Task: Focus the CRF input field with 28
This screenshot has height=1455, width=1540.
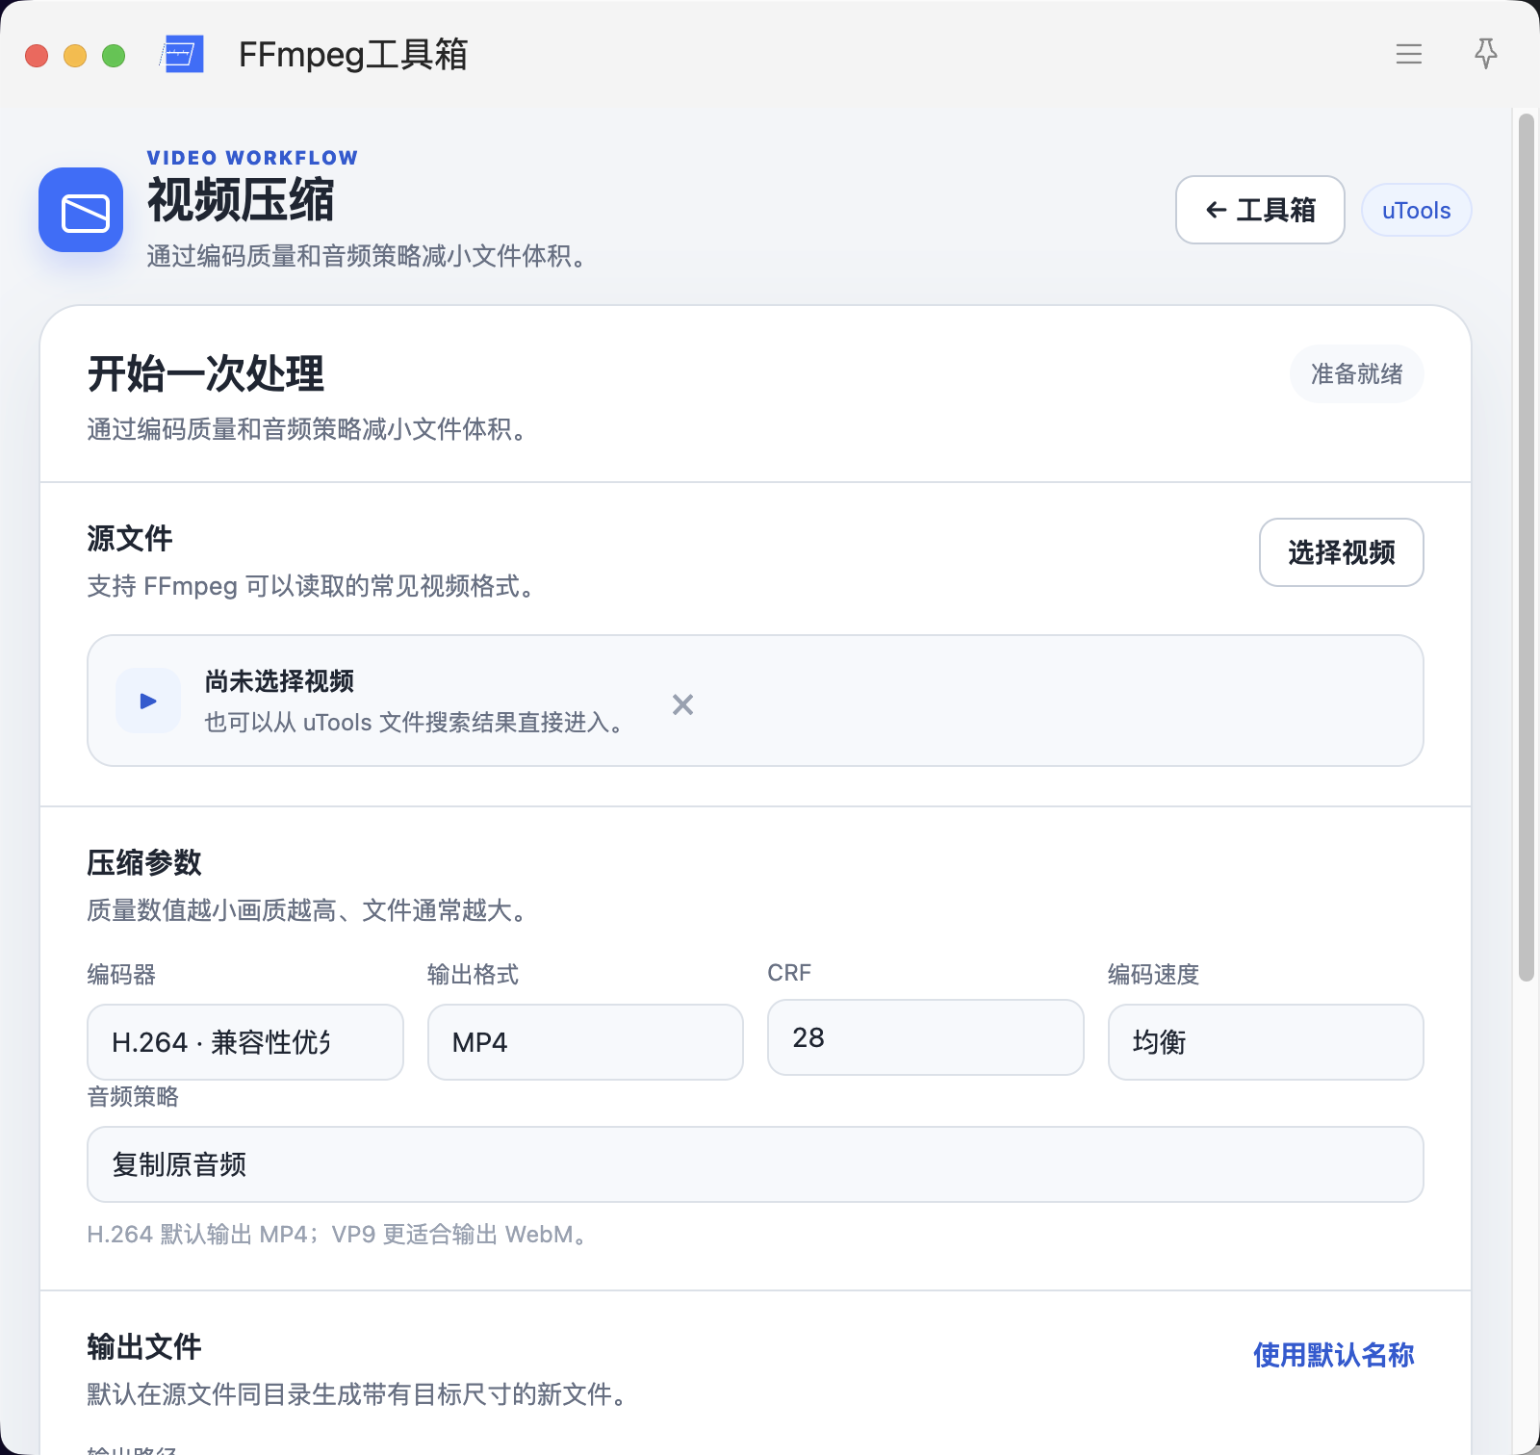Action: point(926,1037)
